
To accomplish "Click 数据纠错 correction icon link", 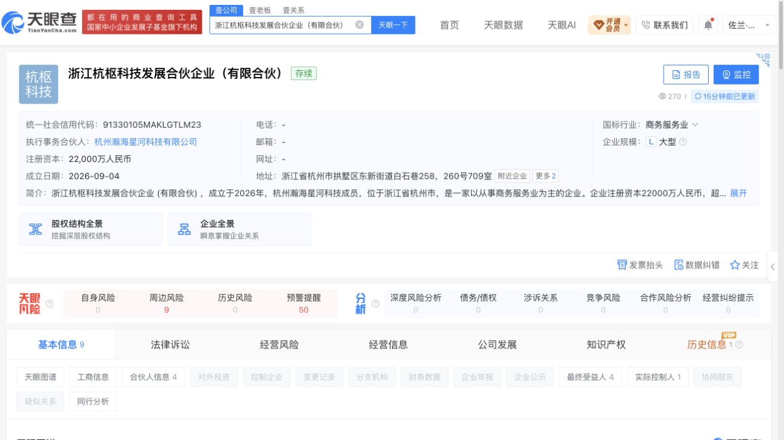I will 696,265.
